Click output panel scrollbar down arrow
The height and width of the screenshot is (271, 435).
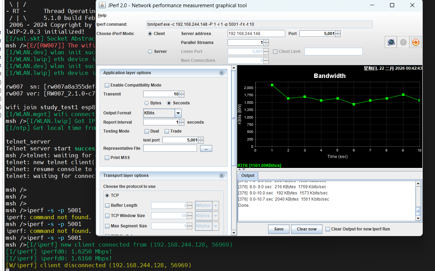[x=418, y=218]
